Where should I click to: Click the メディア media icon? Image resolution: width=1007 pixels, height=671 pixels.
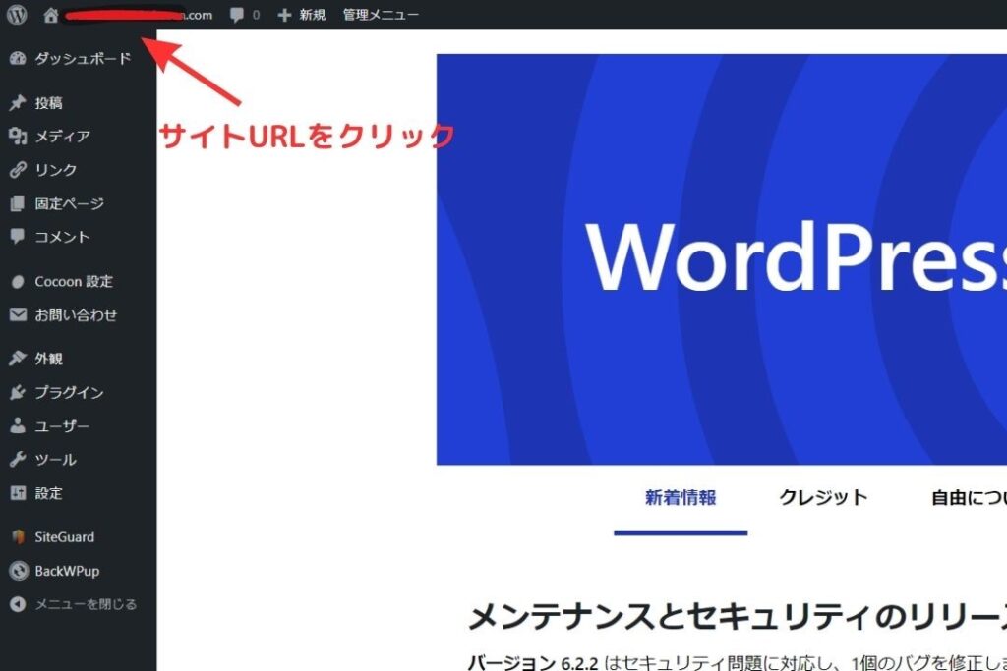point(18,136)
